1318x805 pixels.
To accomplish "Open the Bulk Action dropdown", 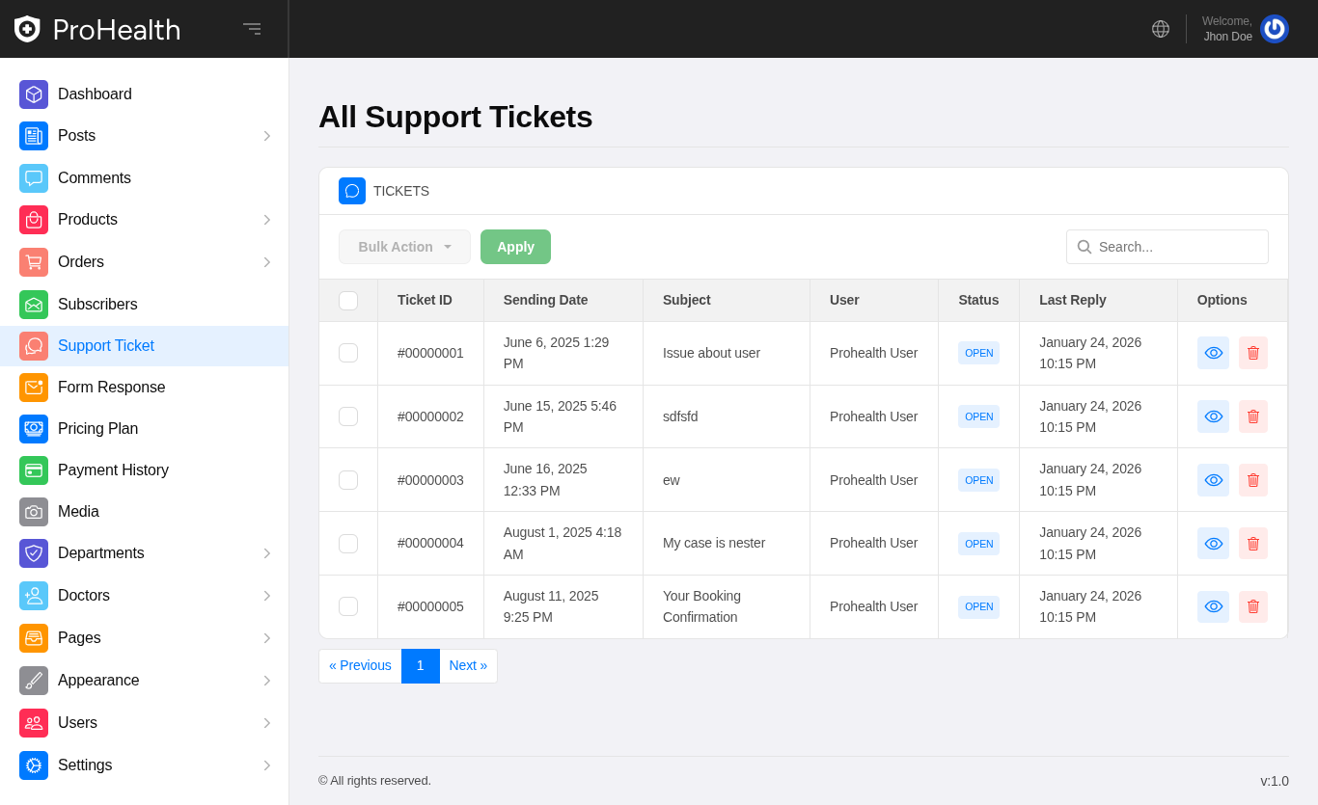I will point(404,247).
